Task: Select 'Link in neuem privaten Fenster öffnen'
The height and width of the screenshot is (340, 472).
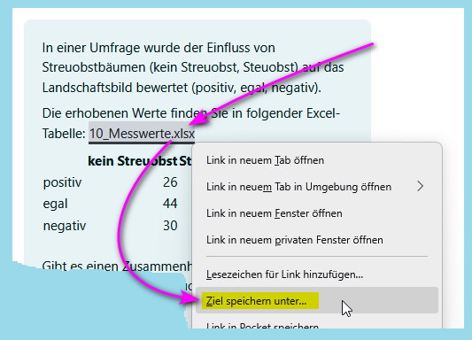Action: (x=317, y=240)
